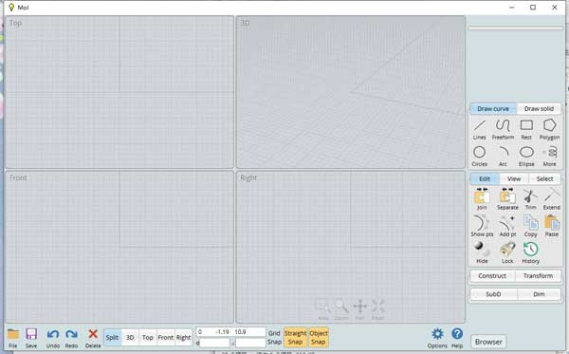
Task: Switch to Right view button
Action: pyautogui.click(x=184, y=338)
